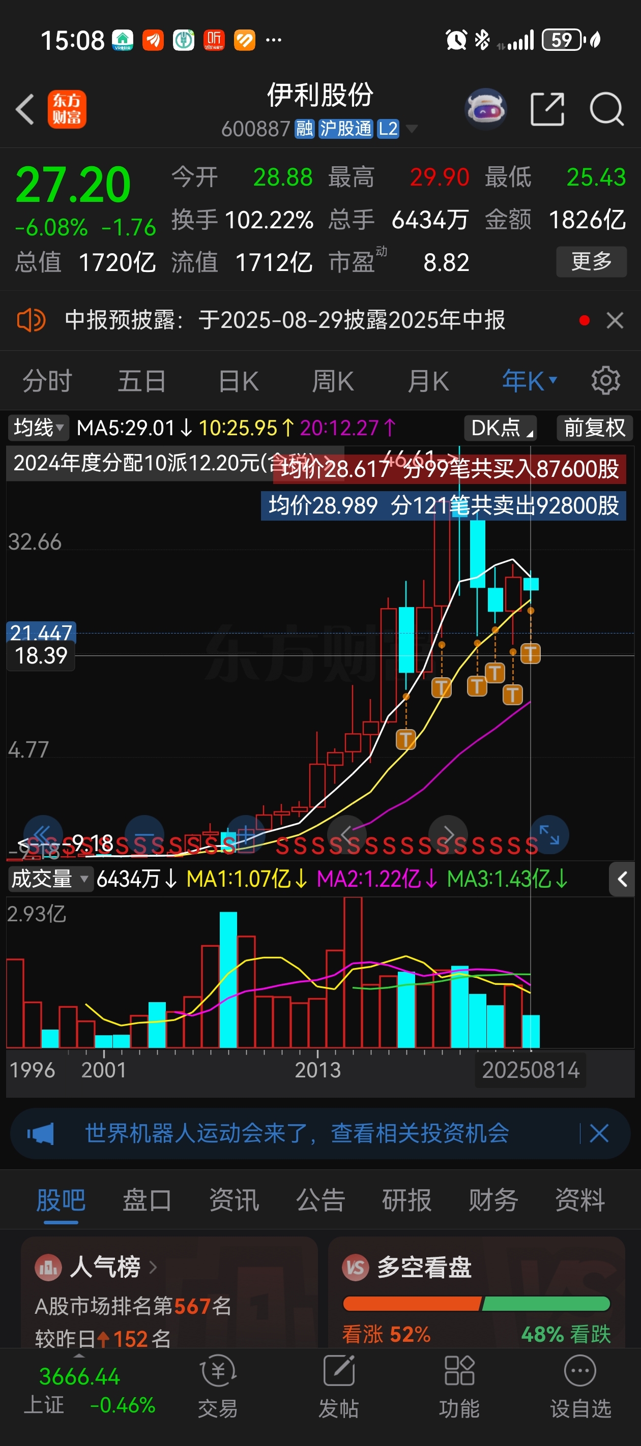Open the 均线 indicator dropdown

[38, 428]
